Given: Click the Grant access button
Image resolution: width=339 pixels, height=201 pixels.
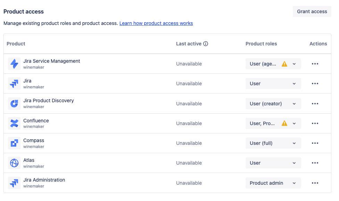Looking at the screenshot, I should pos(312,11).
